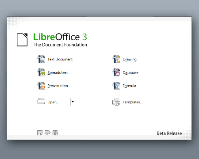
Task: Click the Templates printer-style icon
Action: click(x=116, y=102)
